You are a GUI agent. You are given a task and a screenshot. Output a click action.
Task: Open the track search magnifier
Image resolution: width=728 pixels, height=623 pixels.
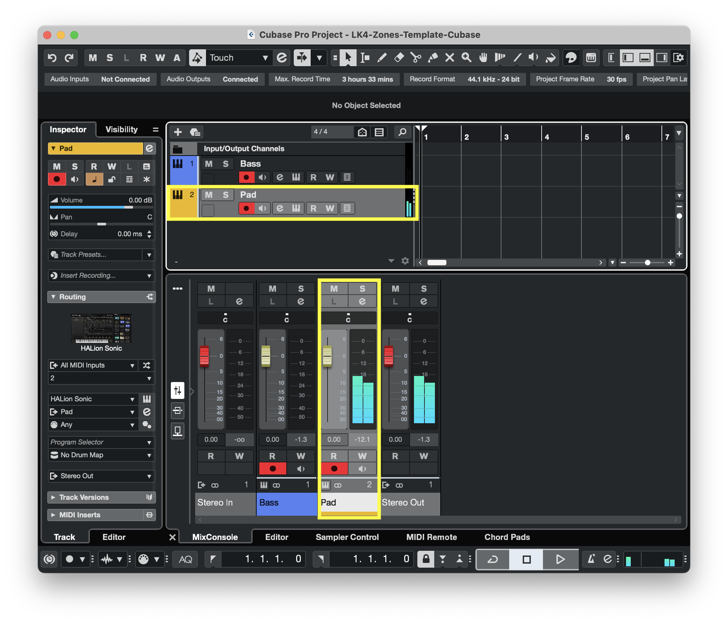(402, 132)
